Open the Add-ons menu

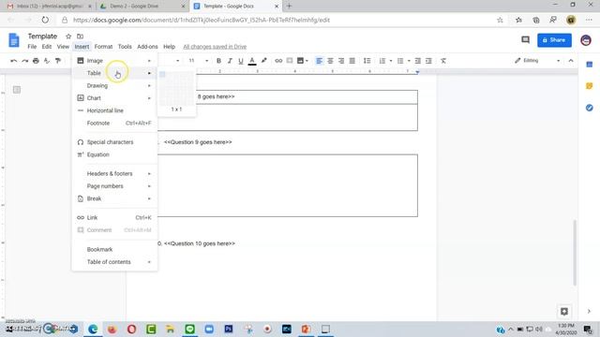[147, 47]
